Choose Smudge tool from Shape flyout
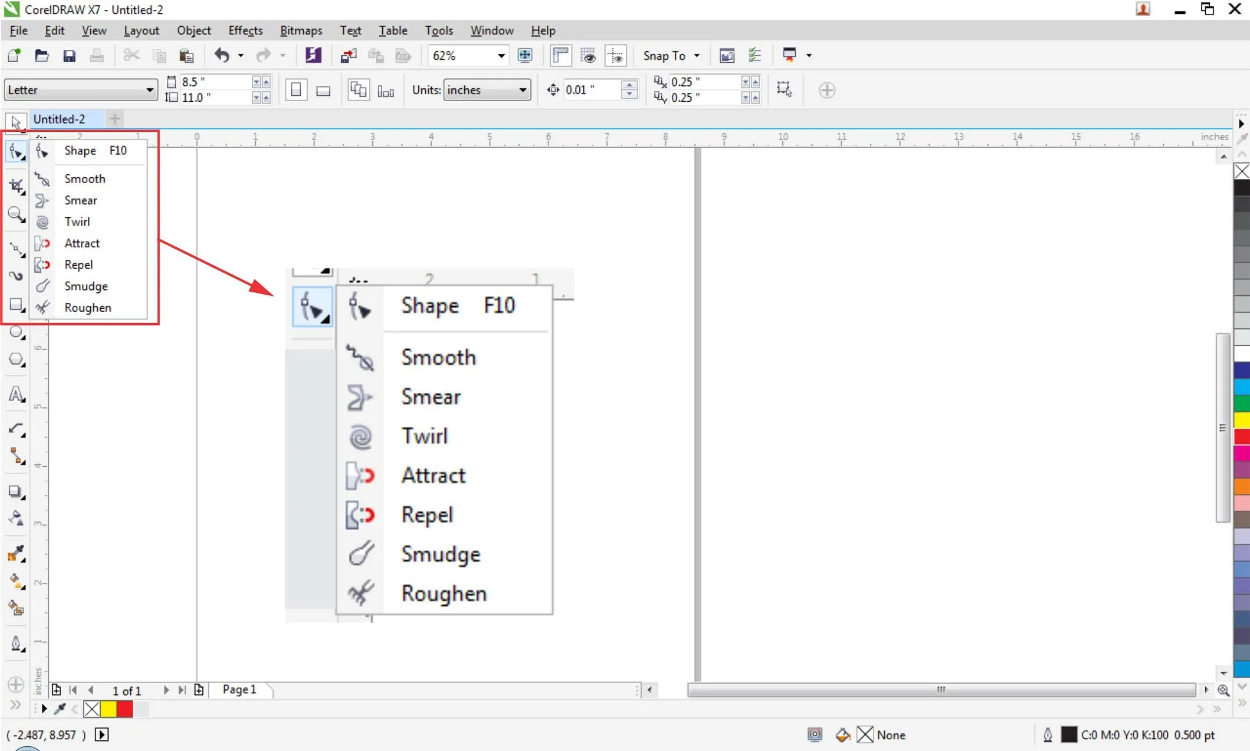The height and width of the screenshot is (751, 1250). pyautogui.click(x=87, y=286)
